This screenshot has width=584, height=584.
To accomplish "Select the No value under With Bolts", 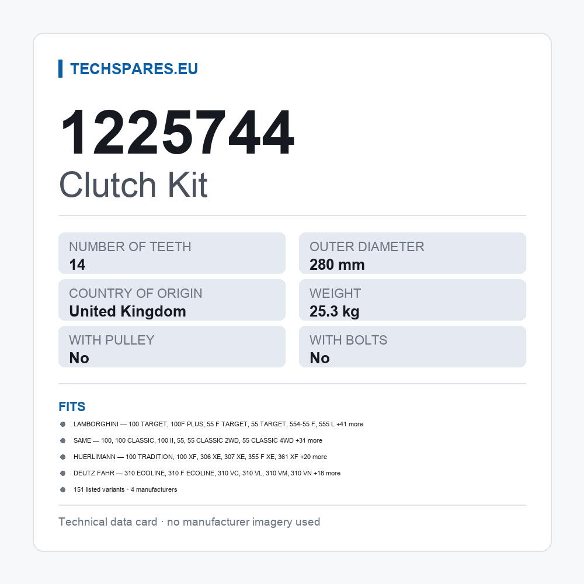I will pos(319,359).
